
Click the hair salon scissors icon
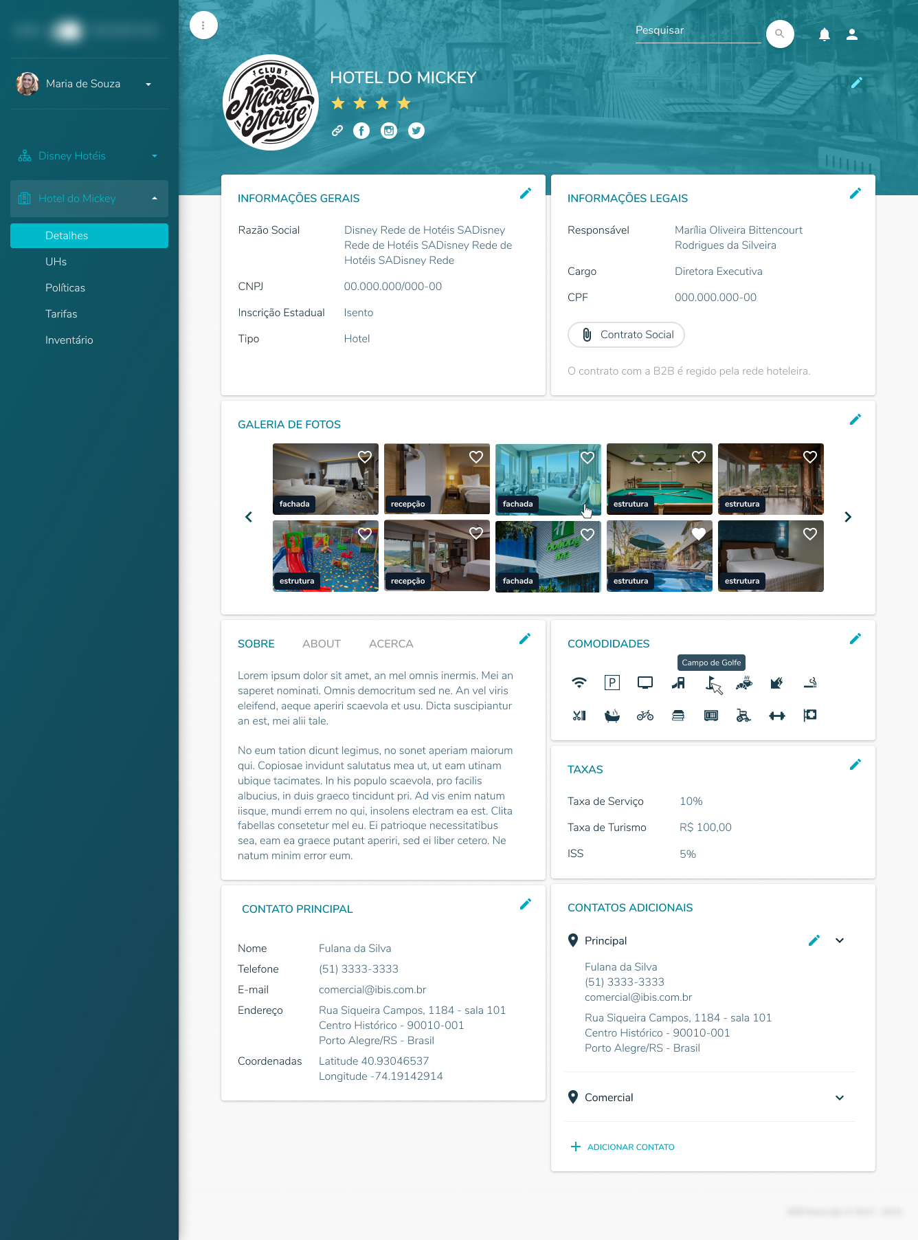(579, 716)
